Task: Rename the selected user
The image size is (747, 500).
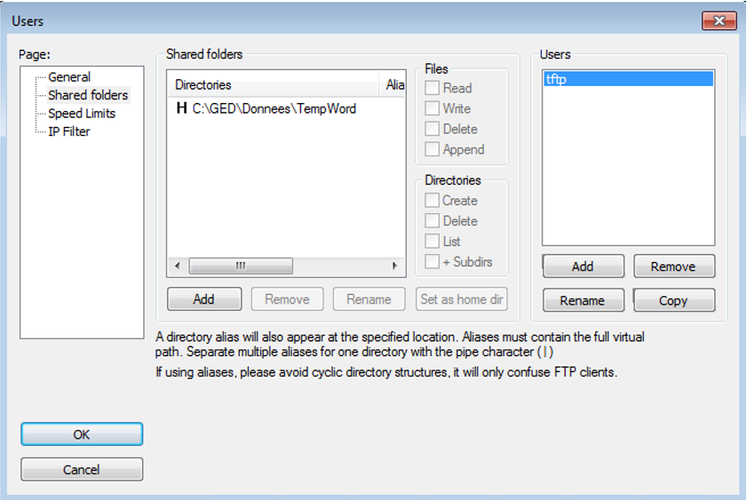Action: click(583, 301)
